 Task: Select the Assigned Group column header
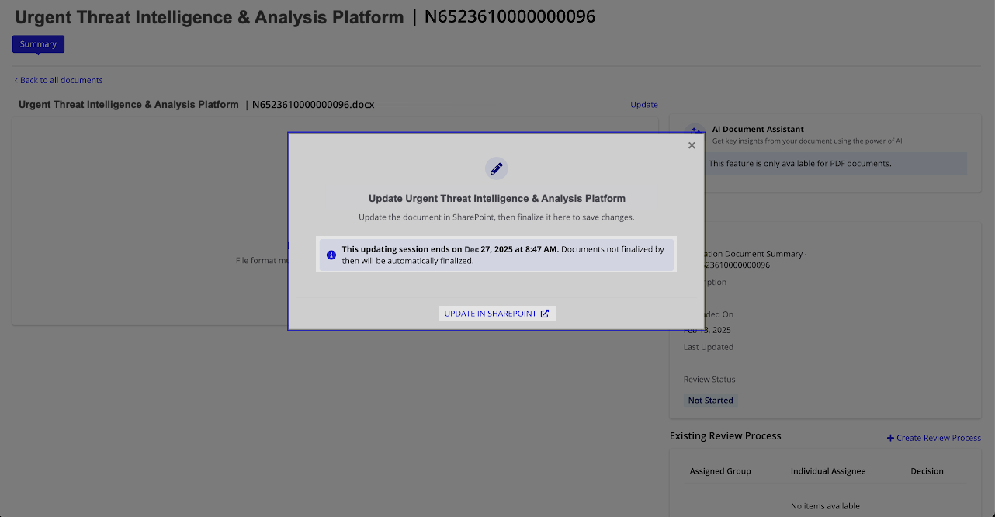(720, 471)
